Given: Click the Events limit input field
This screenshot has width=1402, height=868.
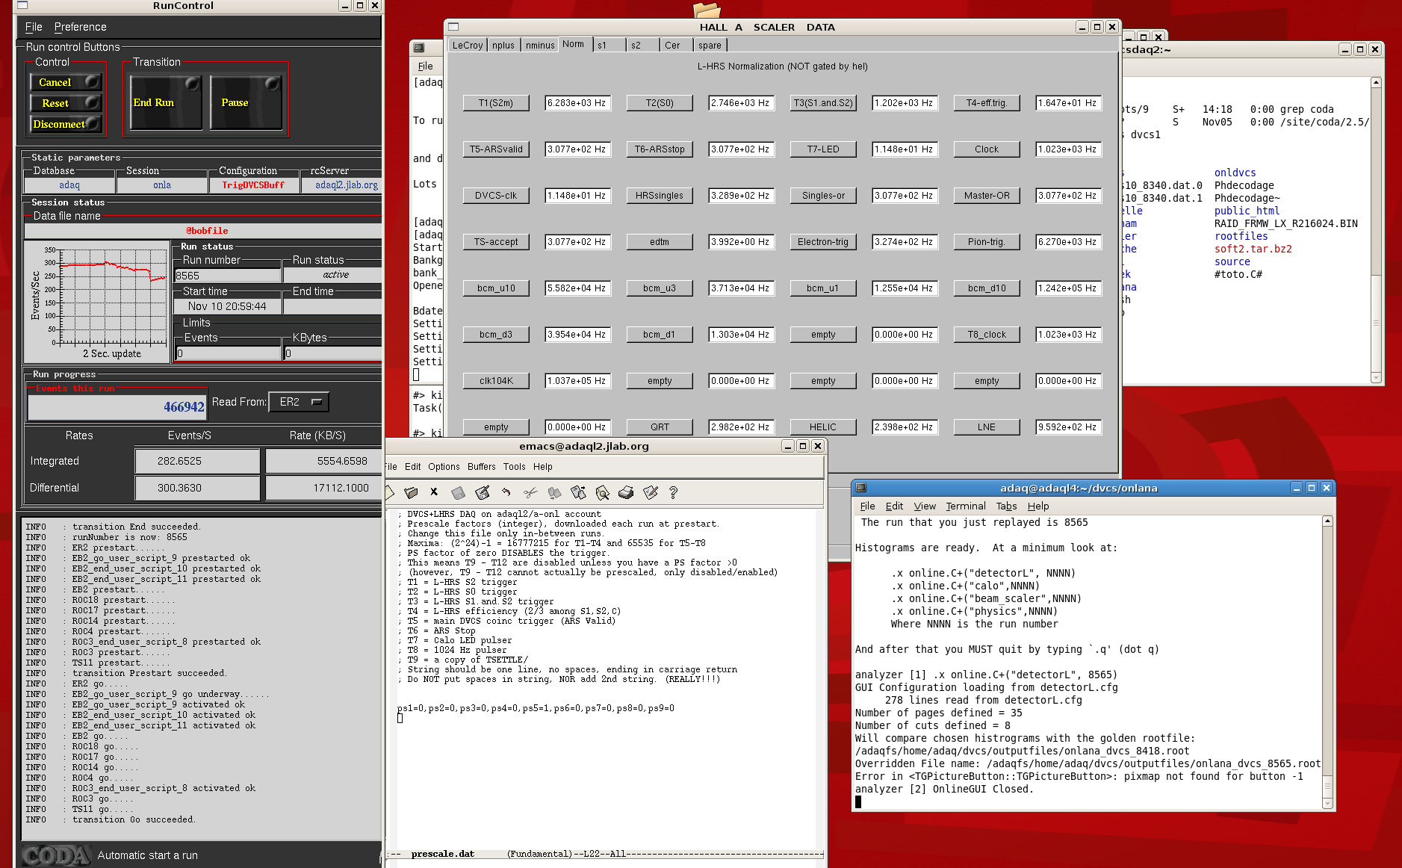Looking at the screenshot, I should click(228, 353).
